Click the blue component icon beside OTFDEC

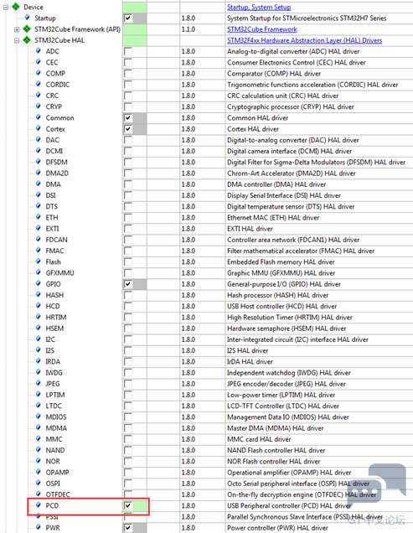click(x=38, y=494)
